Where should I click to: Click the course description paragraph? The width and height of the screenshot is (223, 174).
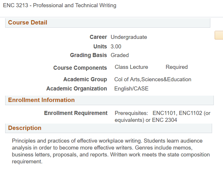coord(111,151)
